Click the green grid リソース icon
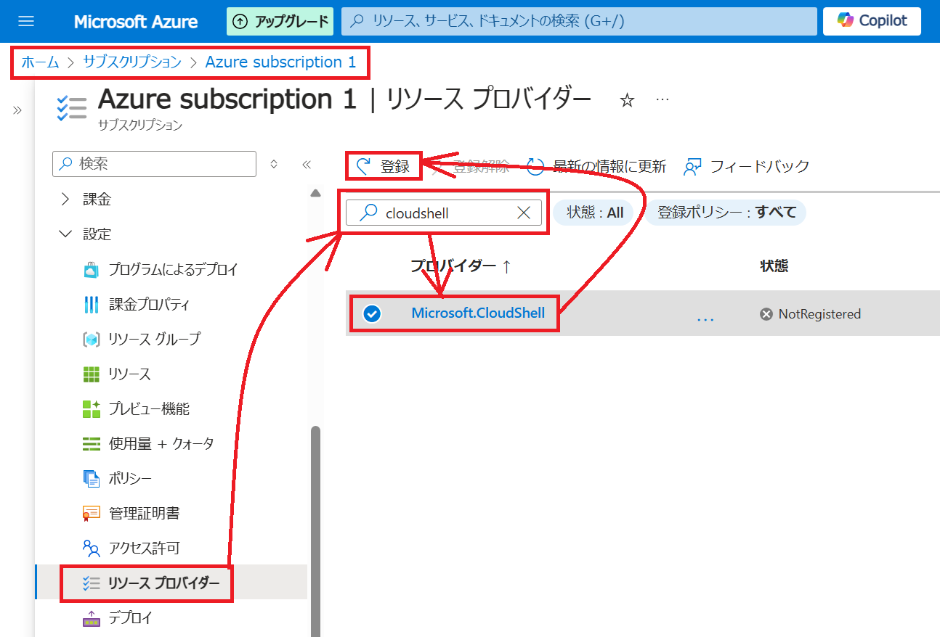940x637 pixels. pyautogui.click(x=91, y=374)
